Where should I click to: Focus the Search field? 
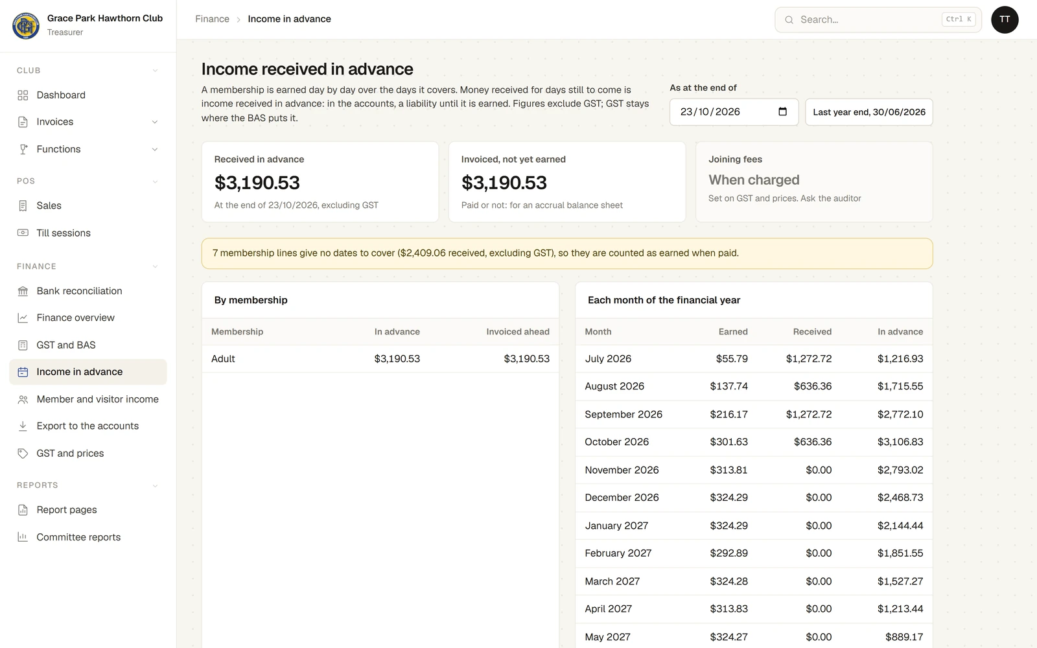(878, 19)
